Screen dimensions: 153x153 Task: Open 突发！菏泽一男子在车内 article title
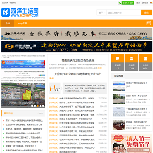136,96
